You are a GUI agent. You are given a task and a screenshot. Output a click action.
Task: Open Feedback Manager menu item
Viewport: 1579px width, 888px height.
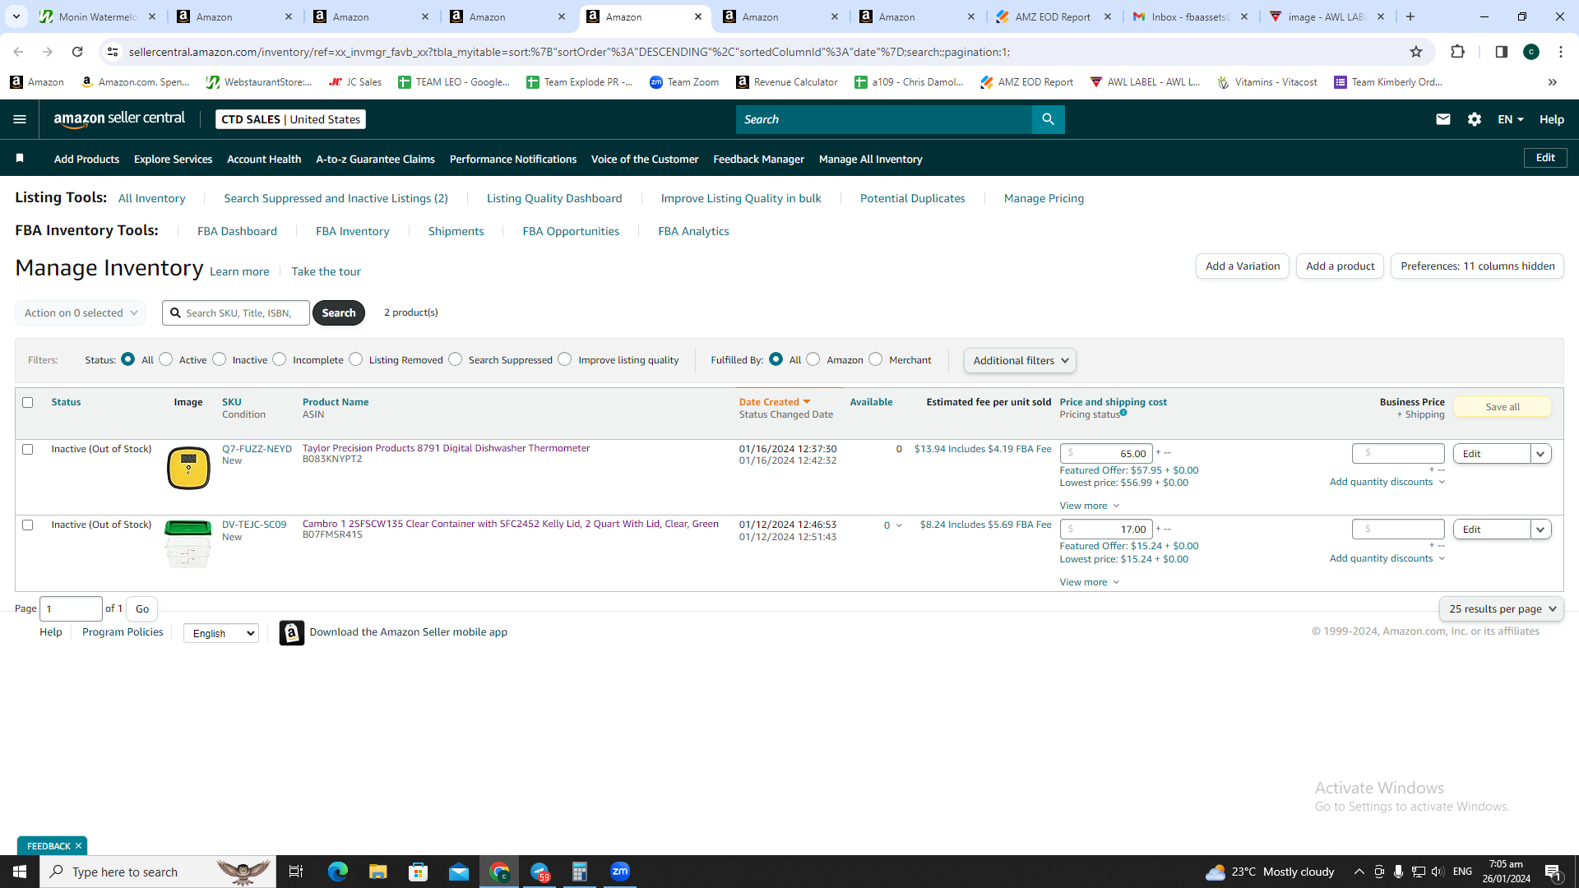758,159
